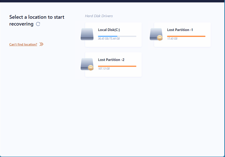Click the unfilled gray part of the Local Disk bar
Viewport: 225px width, 157px height.
click(x=127, y=36)
